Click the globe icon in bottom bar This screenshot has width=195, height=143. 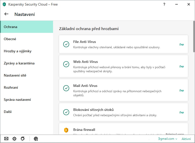pyautogui.click(x=36, y=139)
